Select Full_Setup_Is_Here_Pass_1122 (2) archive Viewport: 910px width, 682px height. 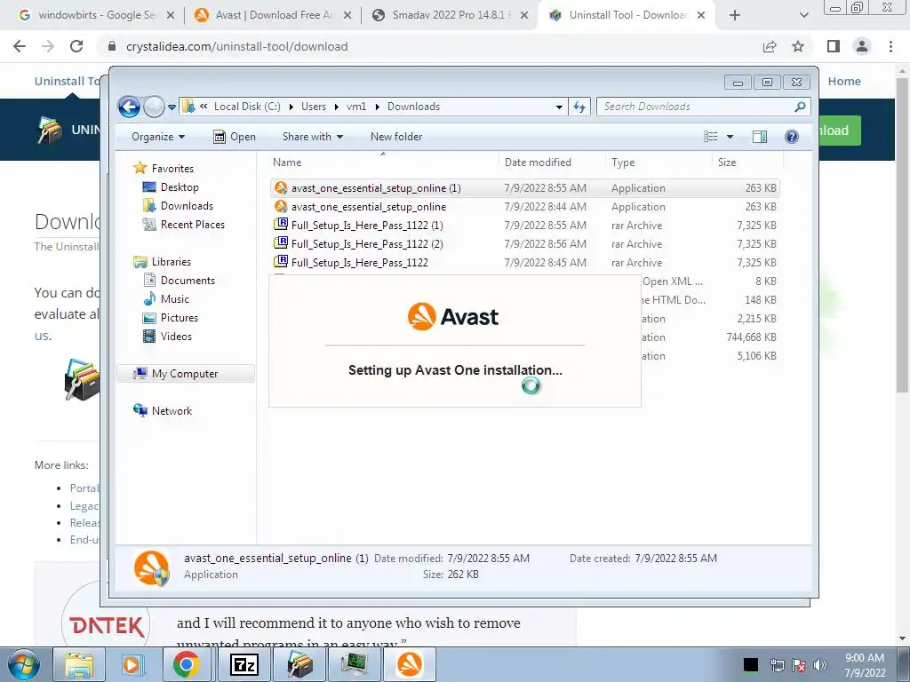click(x=525, y=243)
